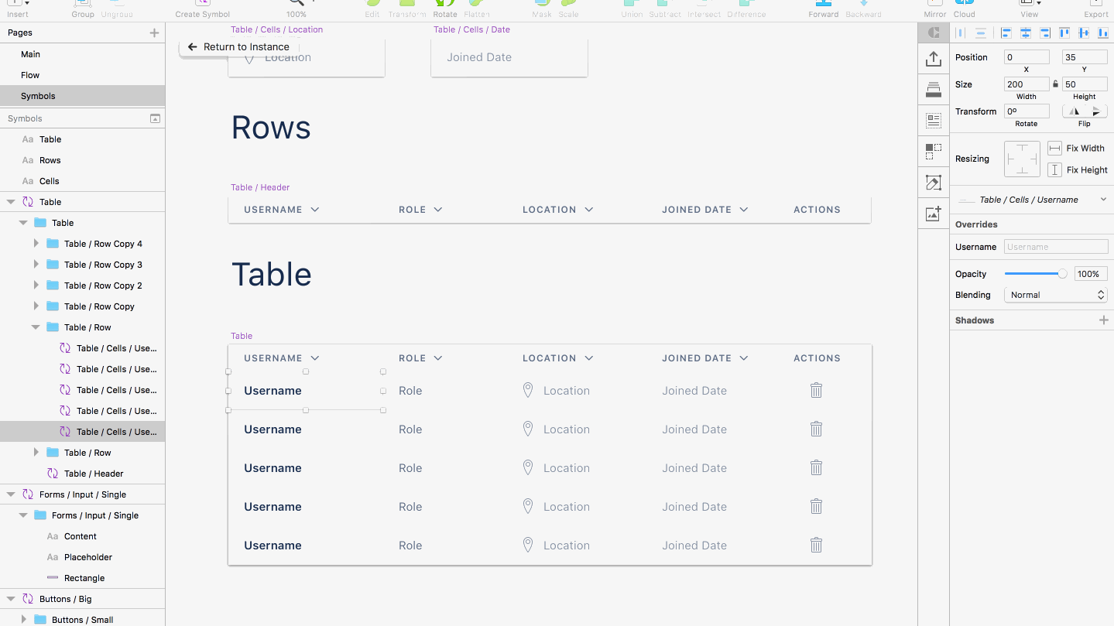The width and height of the screenshot is (1114, 626).
Task: Click trash icon in the table's bottom row
Action: (x=816, y=545)
